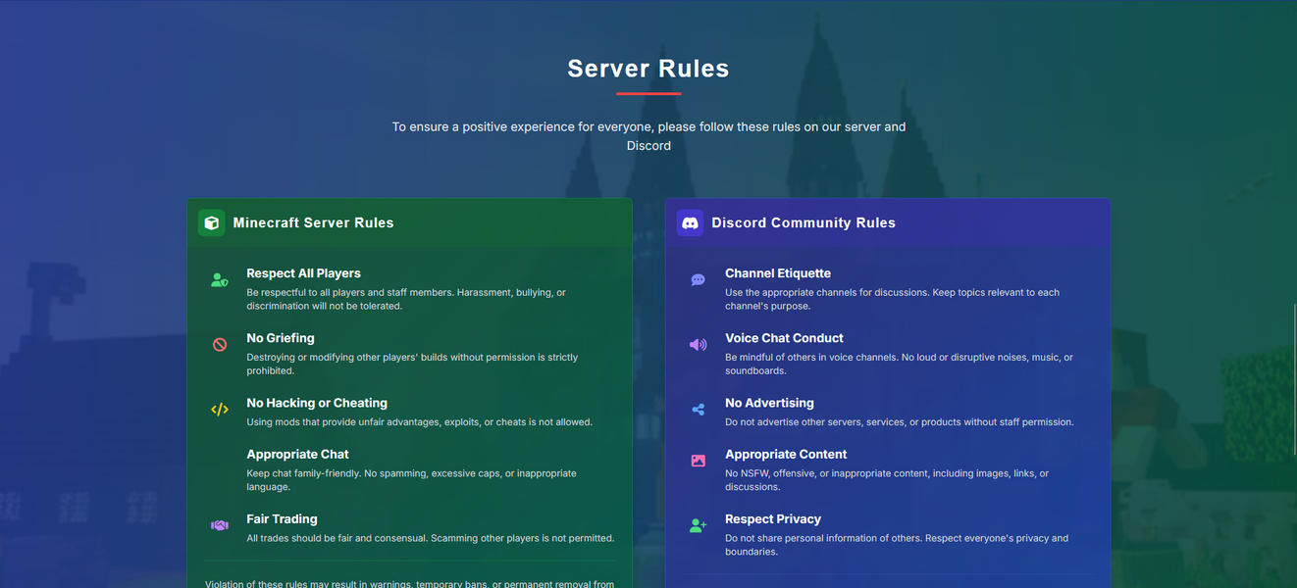
Task: Click the Voice Chat Conduct rule title
Action: [784, 338]
